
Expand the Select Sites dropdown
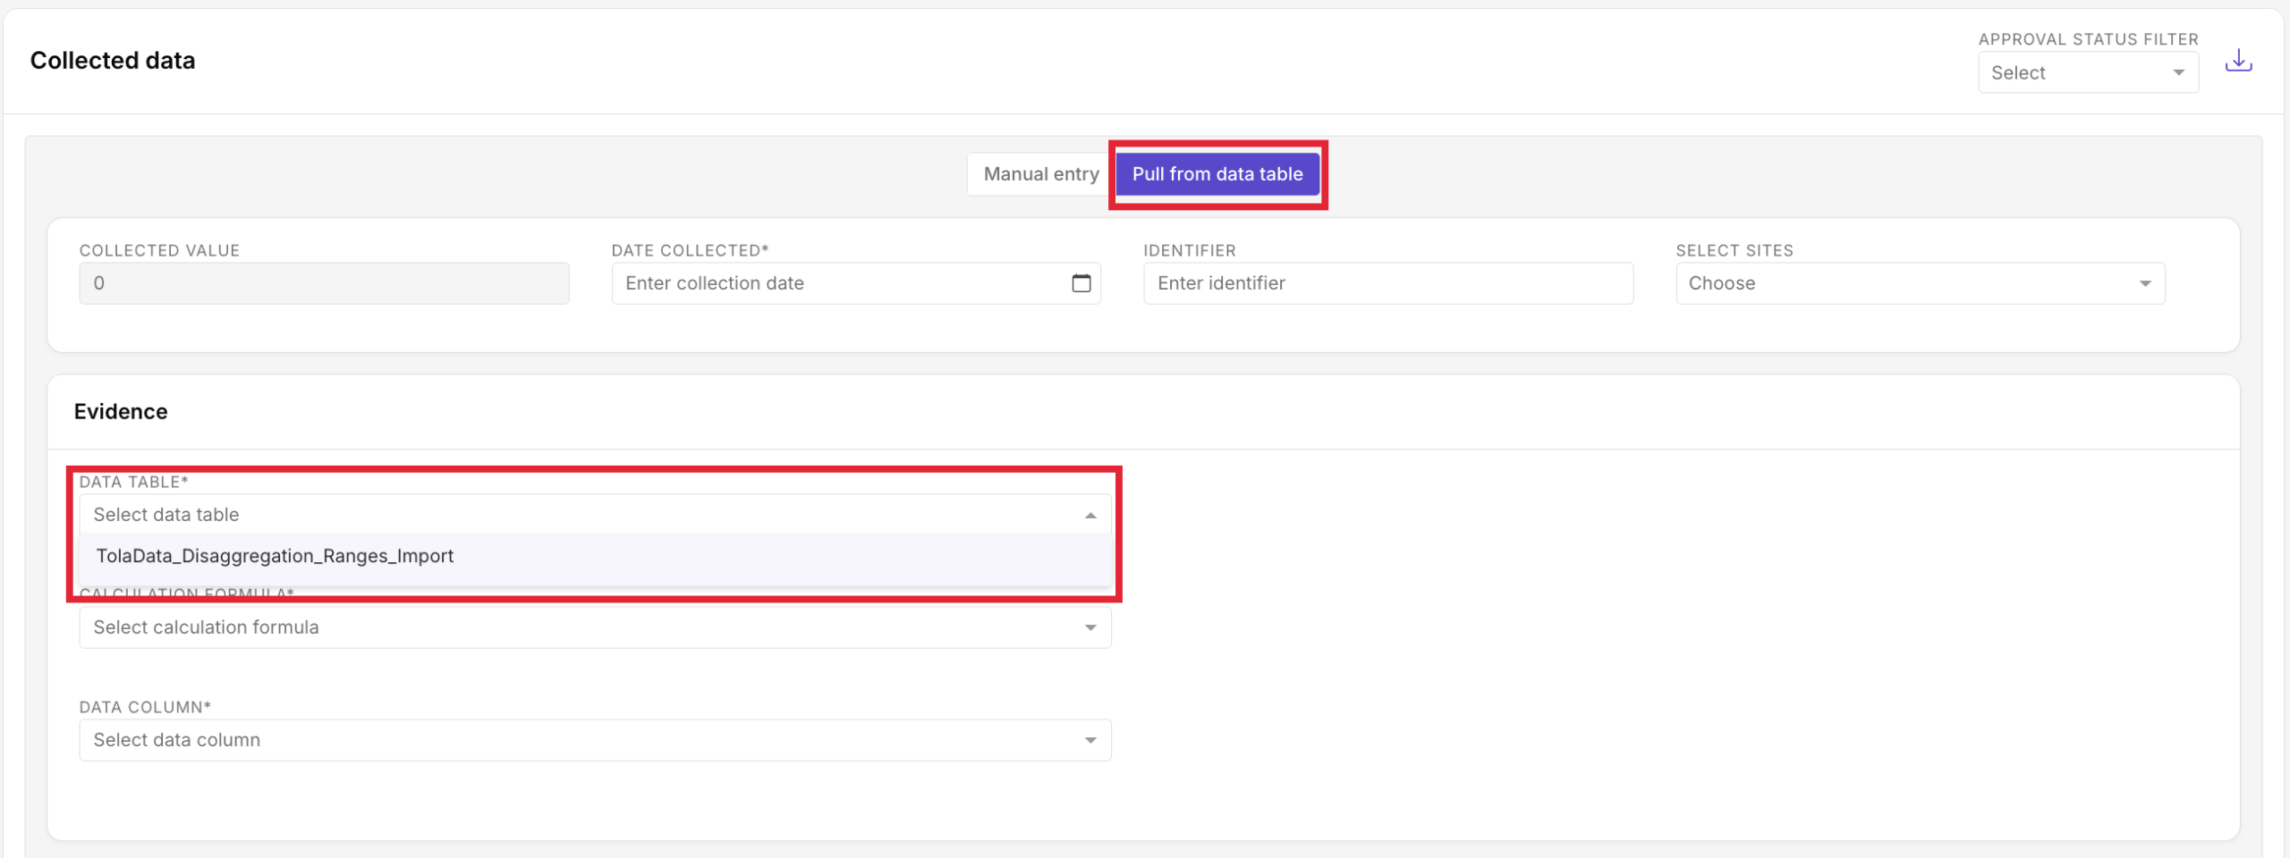(x=1920, y=283)
